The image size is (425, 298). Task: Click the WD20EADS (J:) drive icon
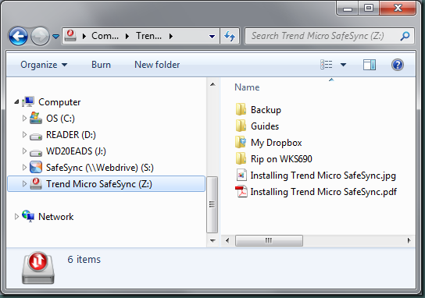tap(36, 153)
